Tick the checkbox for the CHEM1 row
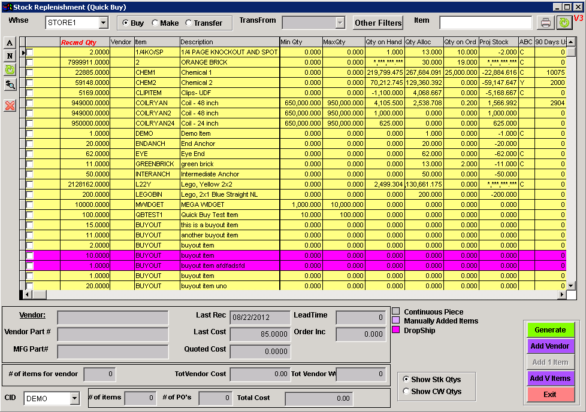This screenshot has height=412, width=586. click(x=29, y=73)
